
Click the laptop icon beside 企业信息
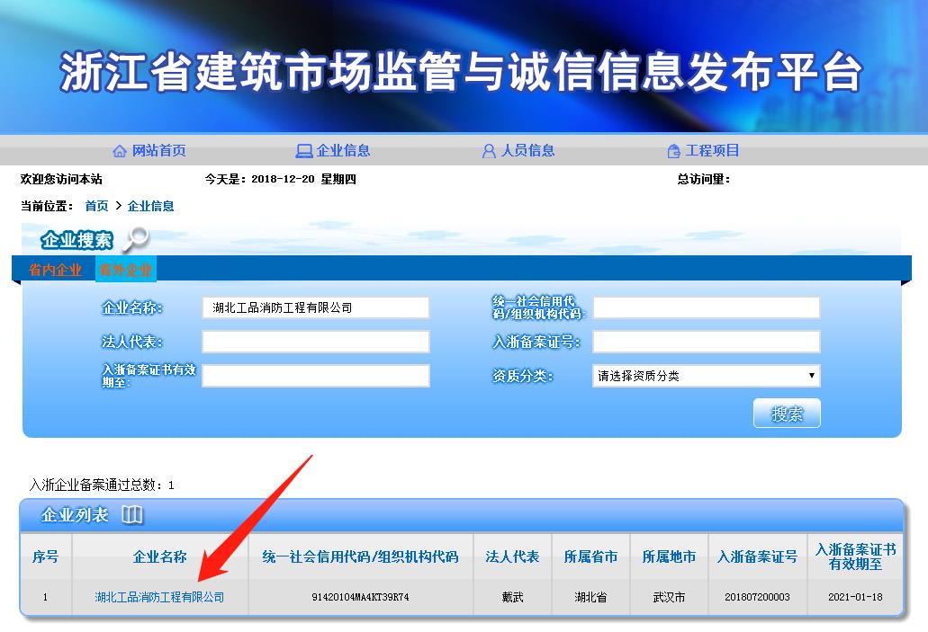tap(304, 151)
